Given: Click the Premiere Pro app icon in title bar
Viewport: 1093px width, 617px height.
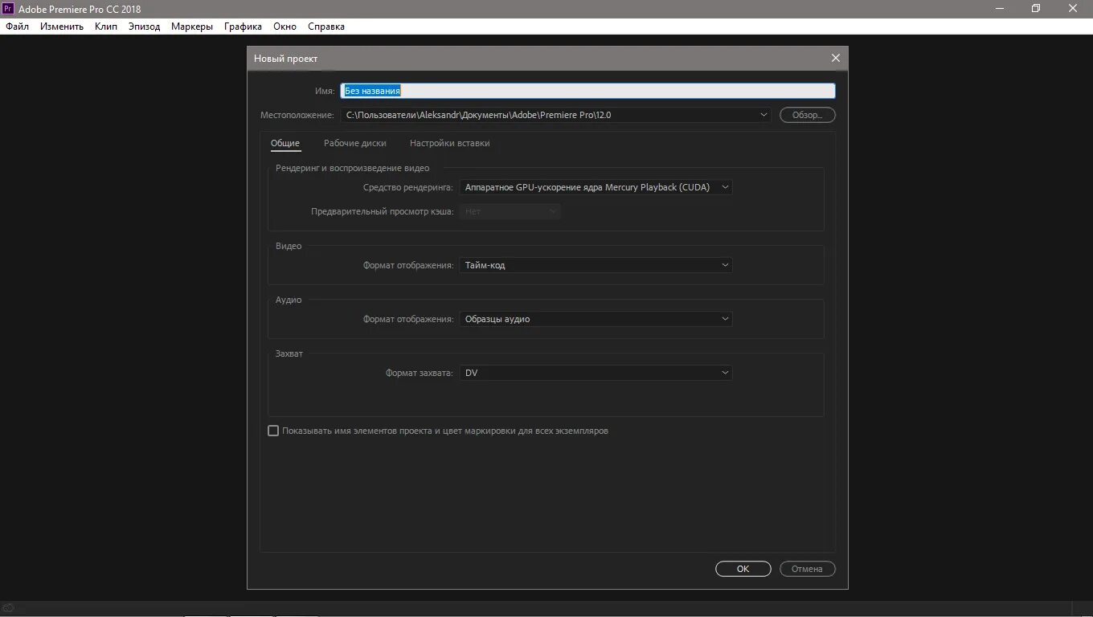Looking at the screenshot, I should point(8,9).
